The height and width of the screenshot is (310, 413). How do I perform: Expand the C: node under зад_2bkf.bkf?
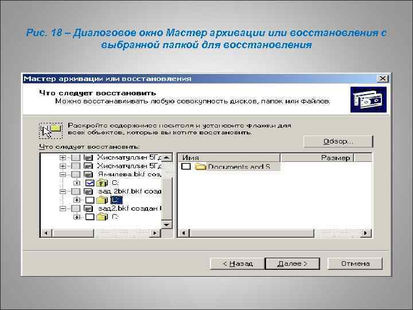(x=77, y=200)
